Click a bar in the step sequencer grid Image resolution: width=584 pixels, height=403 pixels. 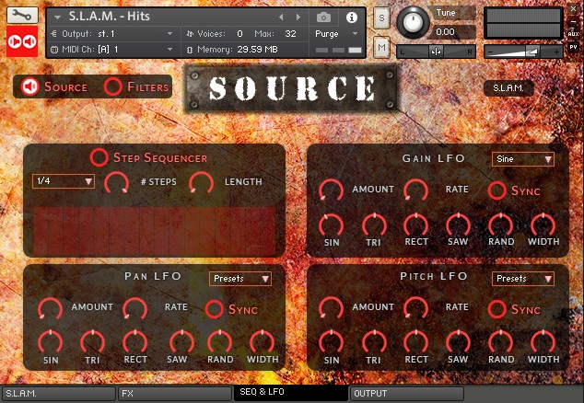(155, 231)
